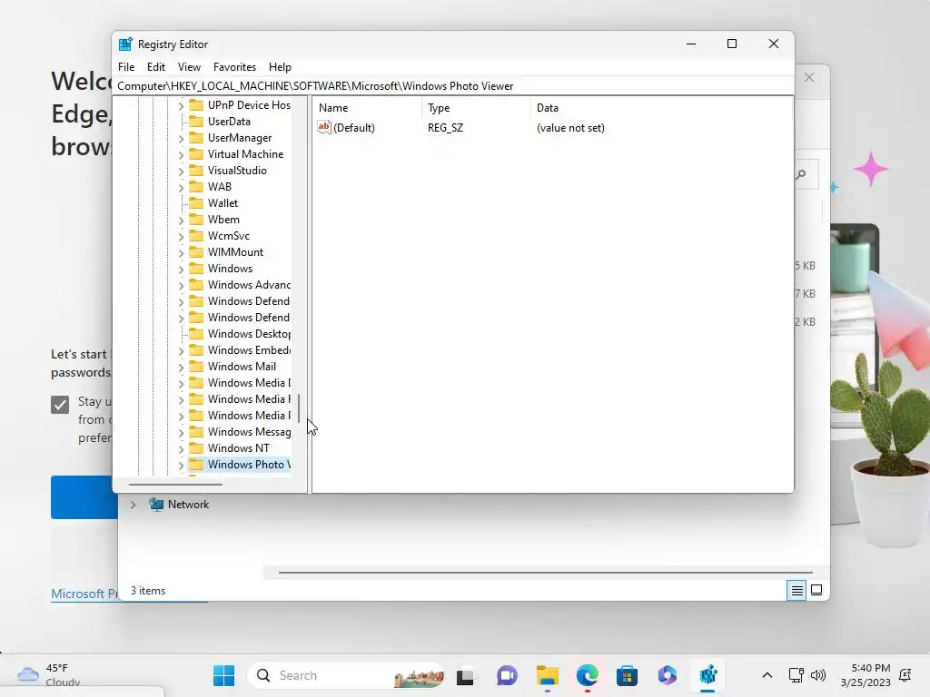The image size is (930, 697).
Task: Open the Favorites menu
Action: (x=235, y=67)
